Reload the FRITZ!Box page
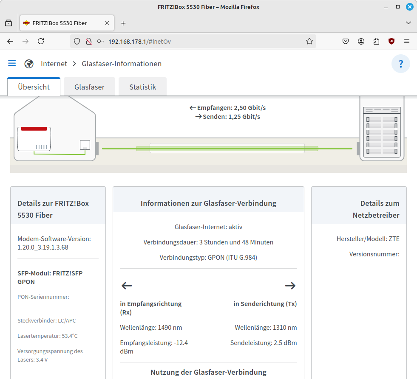417x379 pixels. [41, 41]
